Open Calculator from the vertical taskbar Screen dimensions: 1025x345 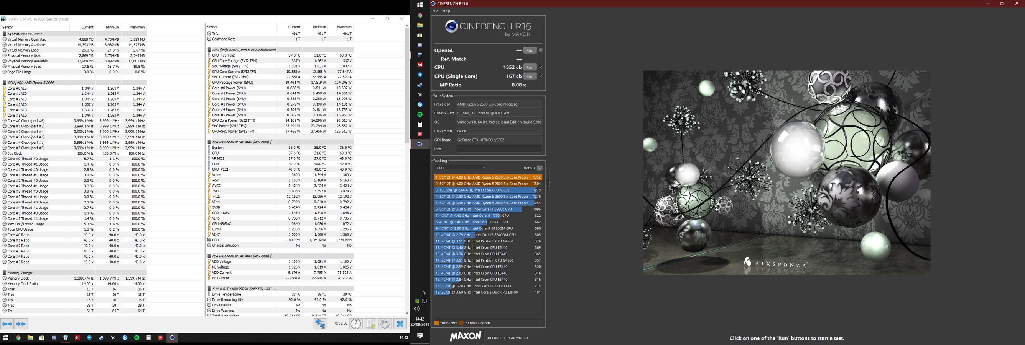[420, 124]
